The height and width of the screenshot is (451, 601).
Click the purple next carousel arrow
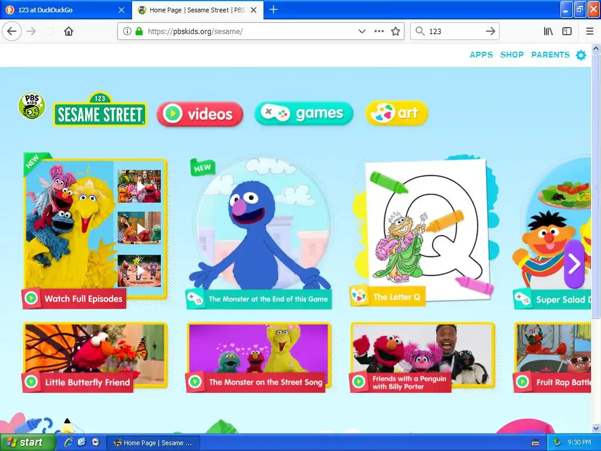tap(574, 264)
